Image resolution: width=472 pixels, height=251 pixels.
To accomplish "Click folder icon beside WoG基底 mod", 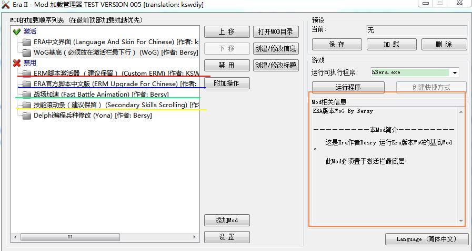I will (x=27, y=53).
